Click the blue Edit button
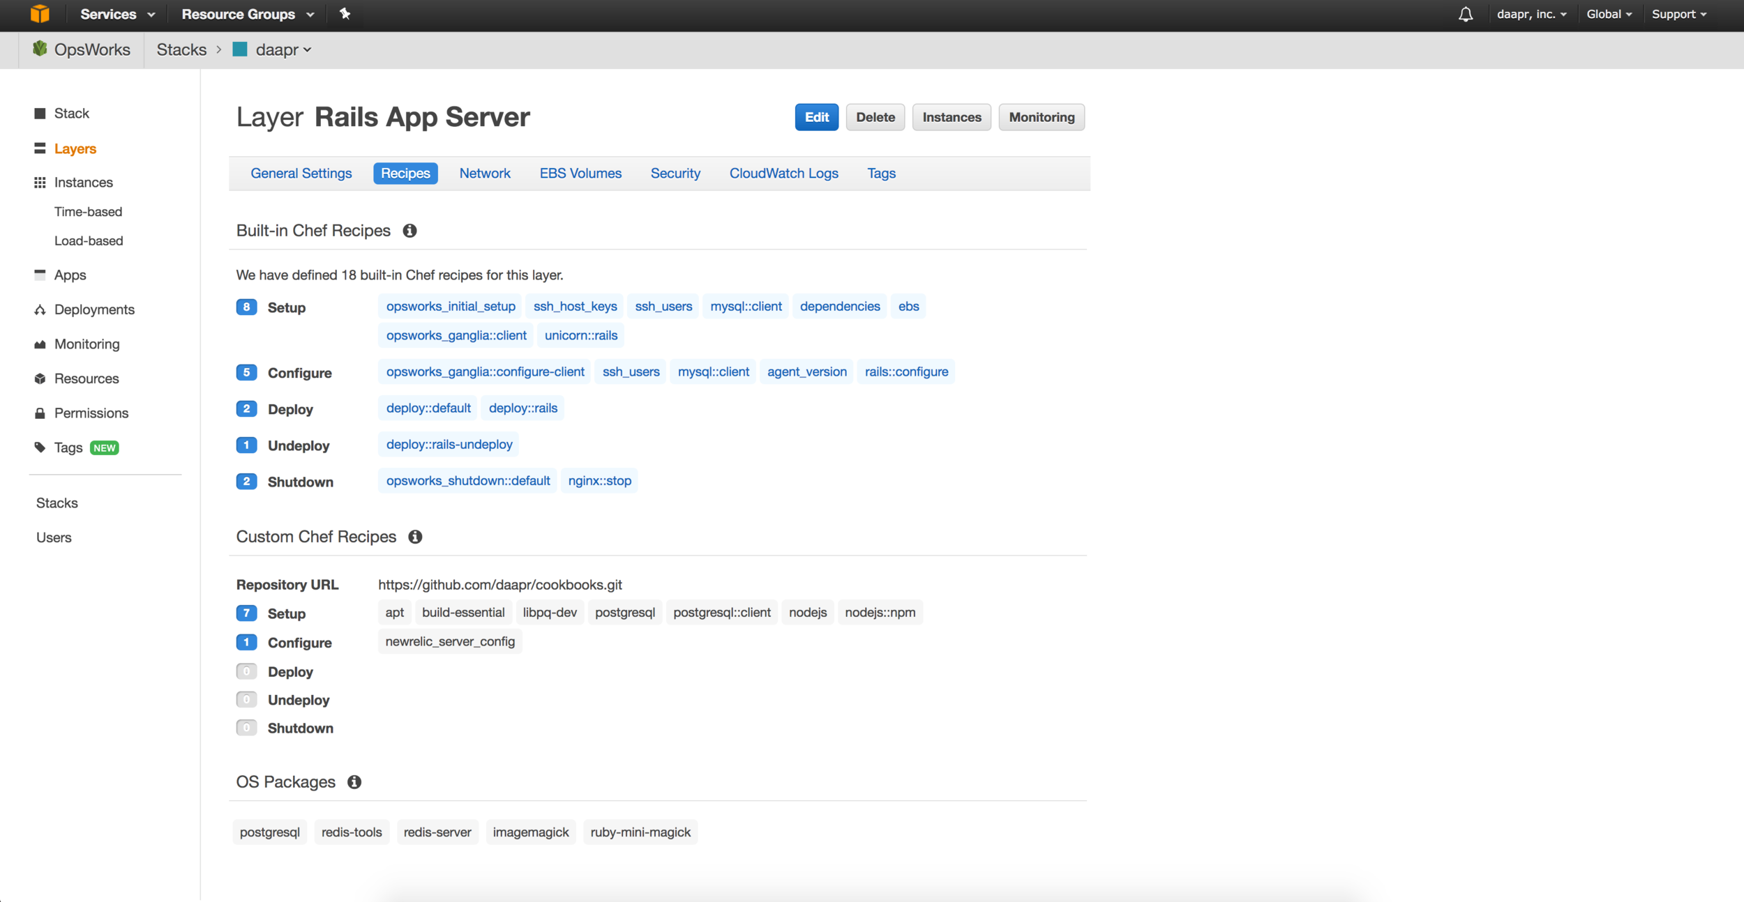This screenshot has width=1744, height=902. [x=817, y=117]
